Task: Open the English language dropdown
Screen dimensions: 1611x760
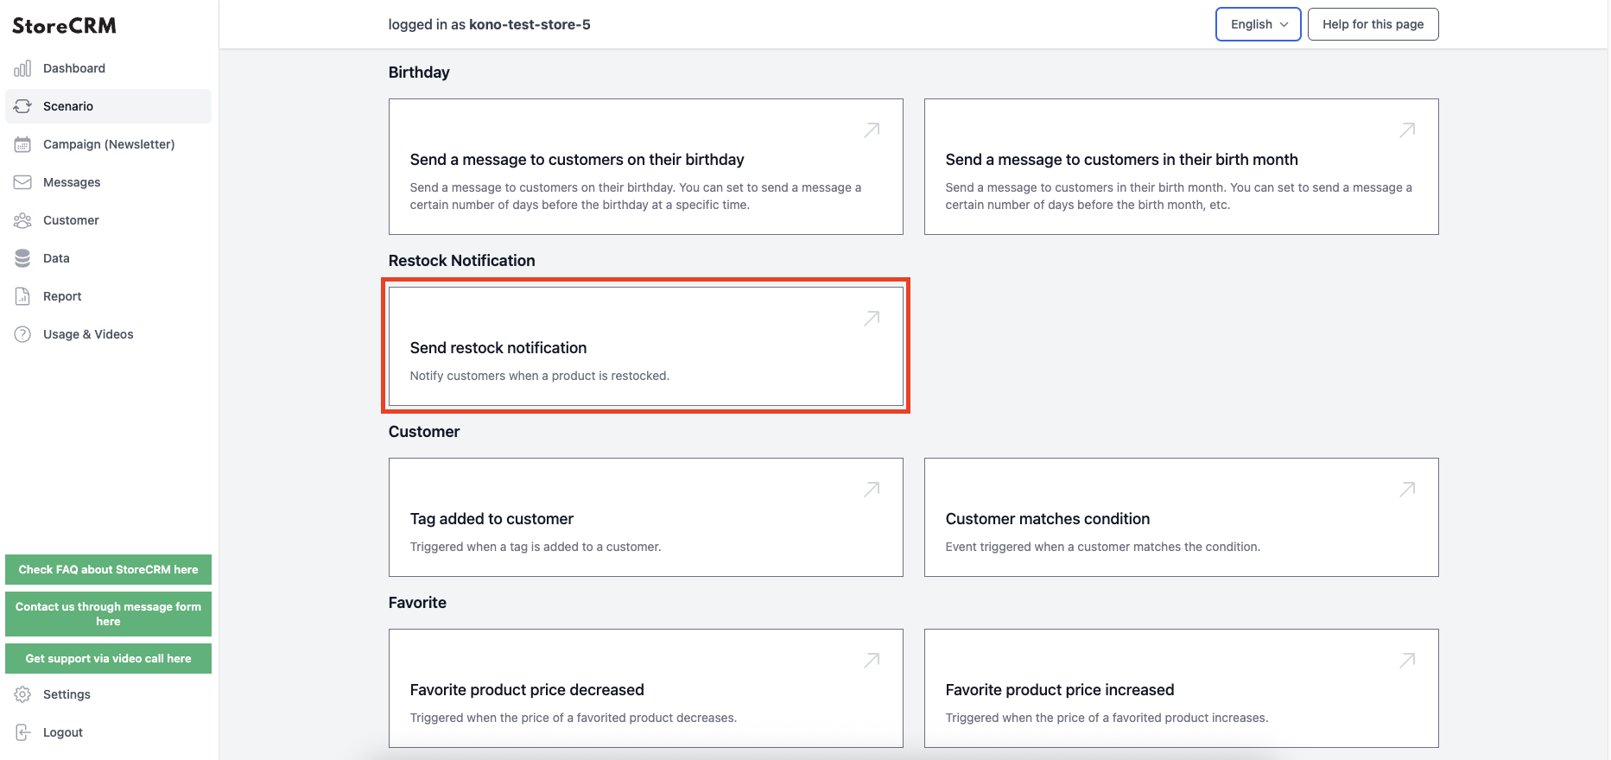Action: (x=1259, y=24)
